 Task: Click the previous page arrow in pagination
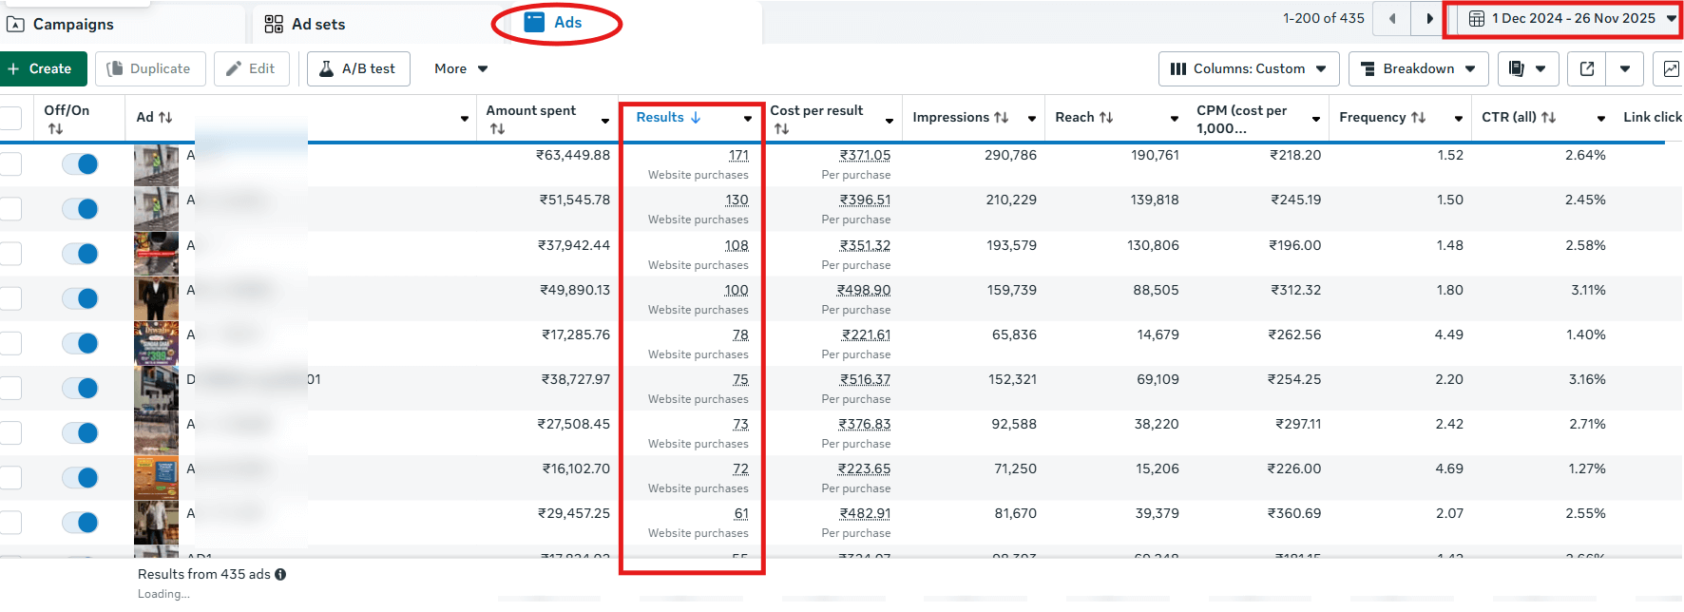1392,19
